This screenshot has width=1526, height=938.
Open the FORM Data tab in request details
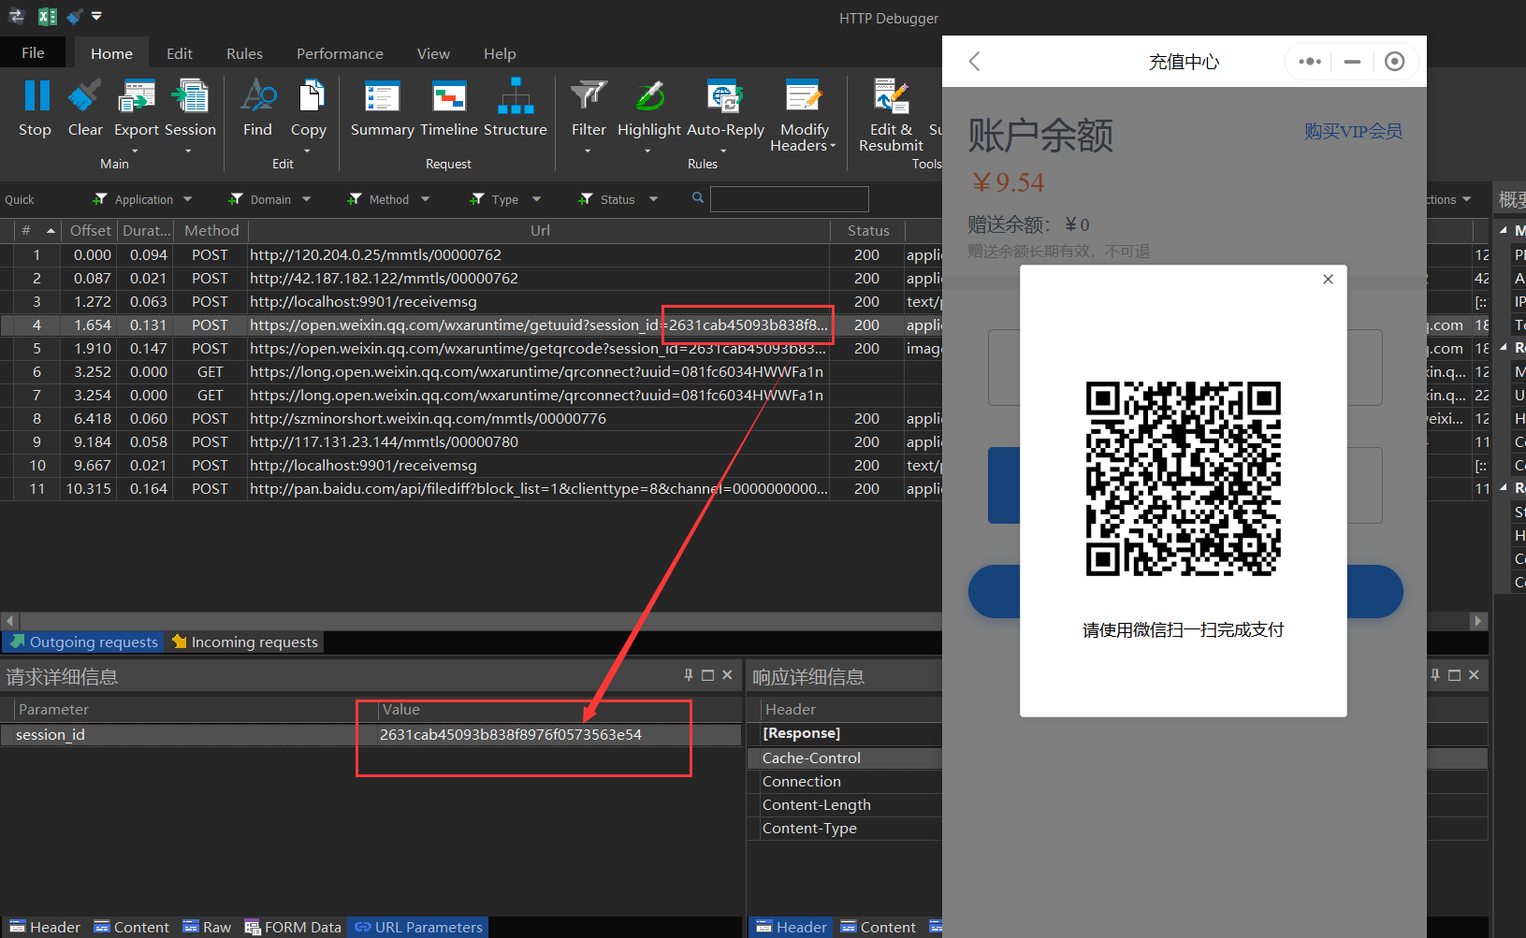(293, 927)
